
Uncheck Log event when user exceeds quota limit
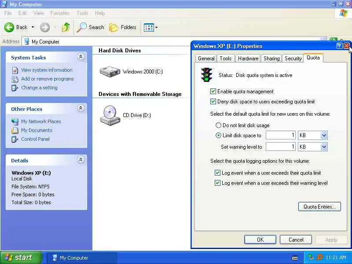pyautogui.click(x=217, y=172)
